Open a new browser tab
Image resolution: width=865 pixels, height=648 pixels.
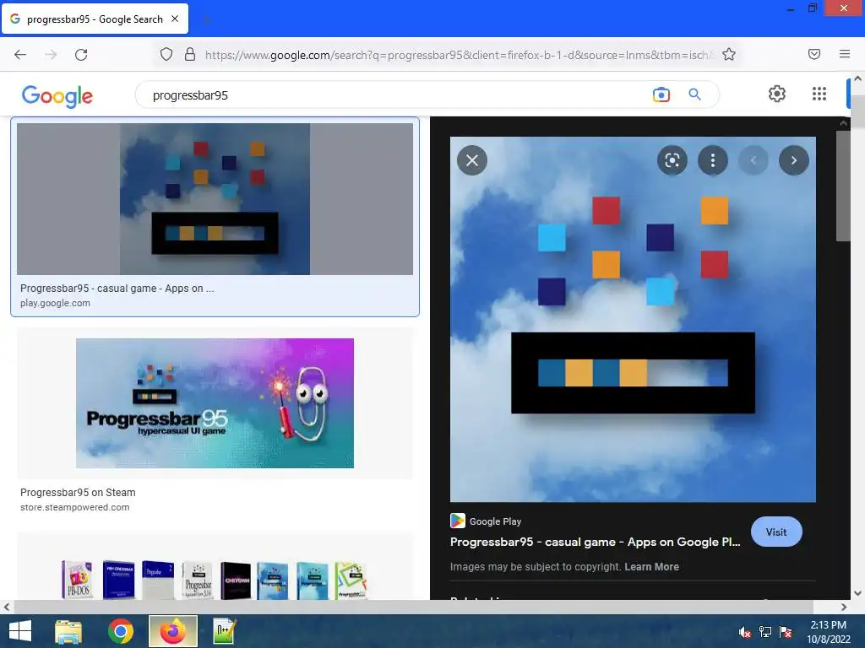pyautogui.click(x=206, y=20)
